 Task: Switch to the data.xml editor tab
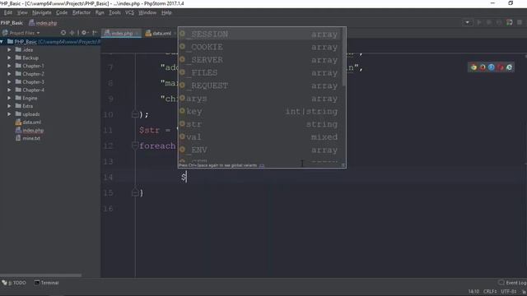click(159, 33)
